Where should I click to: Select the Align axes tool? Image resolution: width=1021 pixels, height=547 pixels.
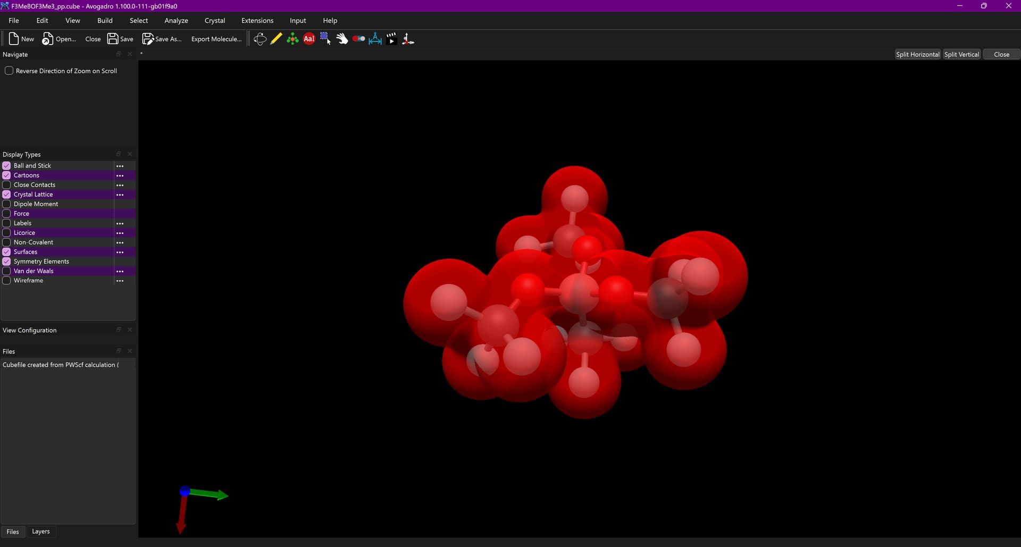coord(408,39)
